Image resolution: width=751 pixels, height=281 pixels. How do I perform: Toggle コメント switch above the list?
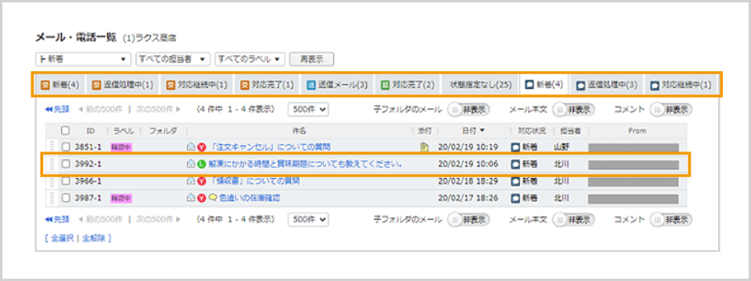tap(670, 109)
